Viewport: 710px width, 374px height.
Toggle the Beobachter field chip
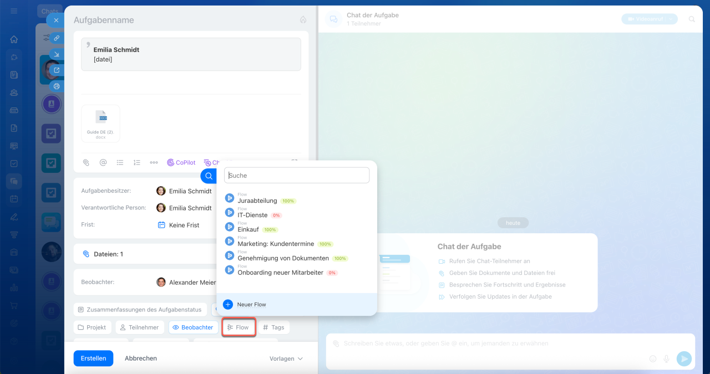coord(192,327)
